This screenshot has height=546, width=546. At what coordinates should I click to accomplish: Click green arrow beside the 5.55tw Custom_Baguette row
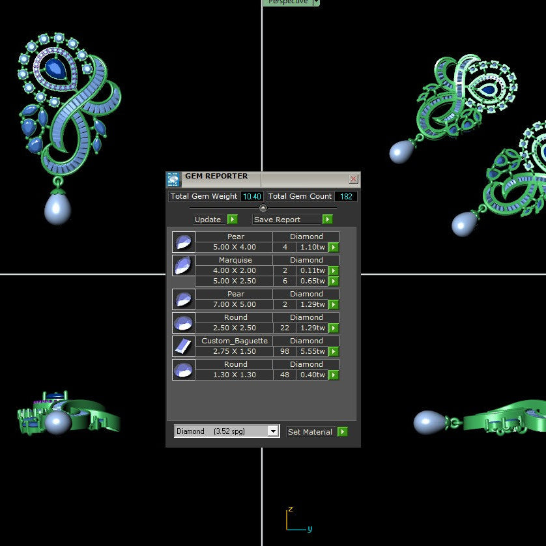[x=333, y=351]
